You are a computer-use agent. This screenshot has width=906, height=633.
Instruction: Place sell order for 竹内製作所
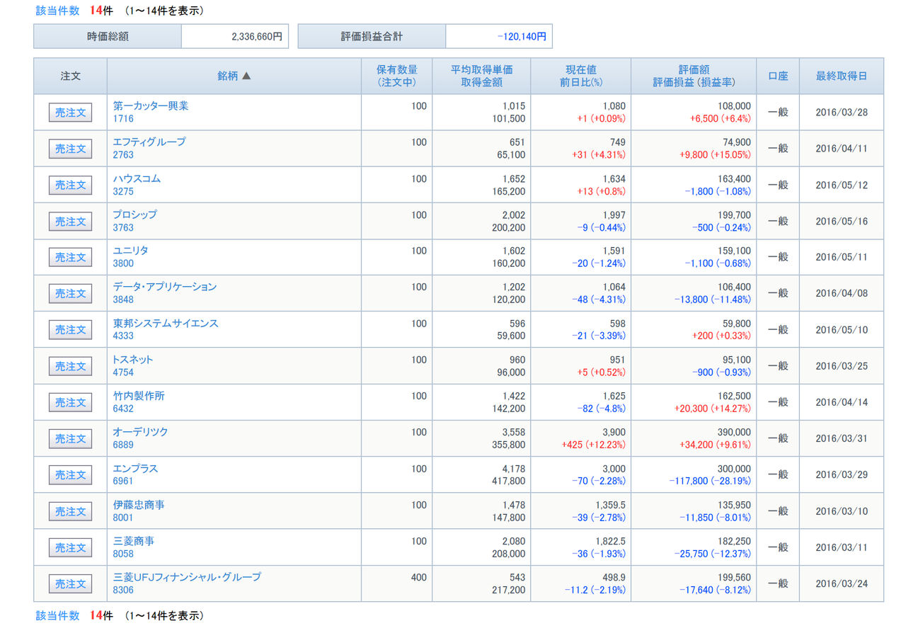coord(70,403)
